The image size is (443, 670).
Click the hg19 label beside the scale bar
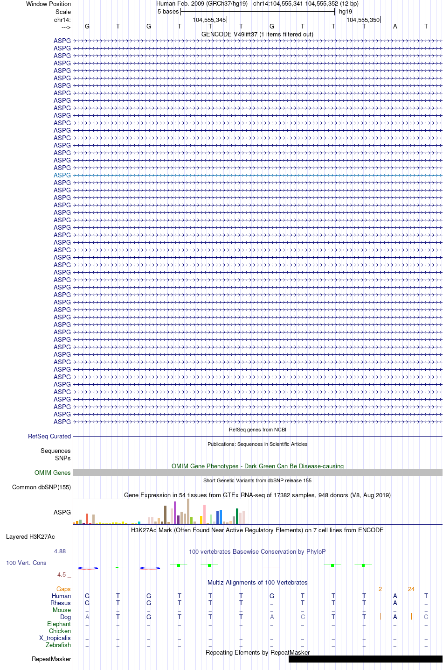pyautogui.click(x=346, y=11)
